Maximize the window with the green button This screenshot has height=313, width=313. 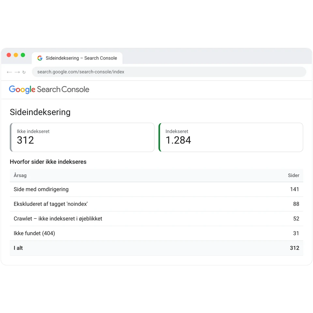pos(23,55)
